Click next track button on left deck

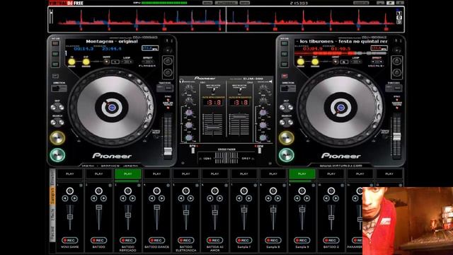[61, 108]
